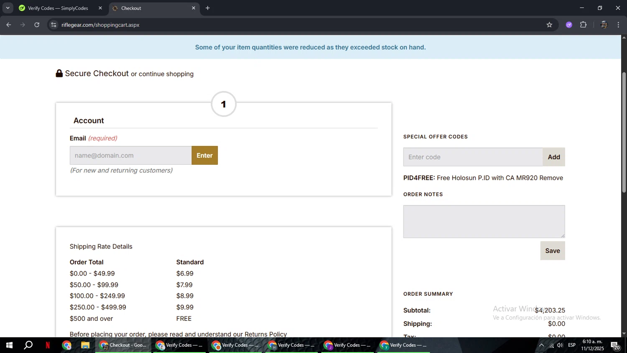
Task: Click the scrollbar down arrow
Action: click(624, 334)
